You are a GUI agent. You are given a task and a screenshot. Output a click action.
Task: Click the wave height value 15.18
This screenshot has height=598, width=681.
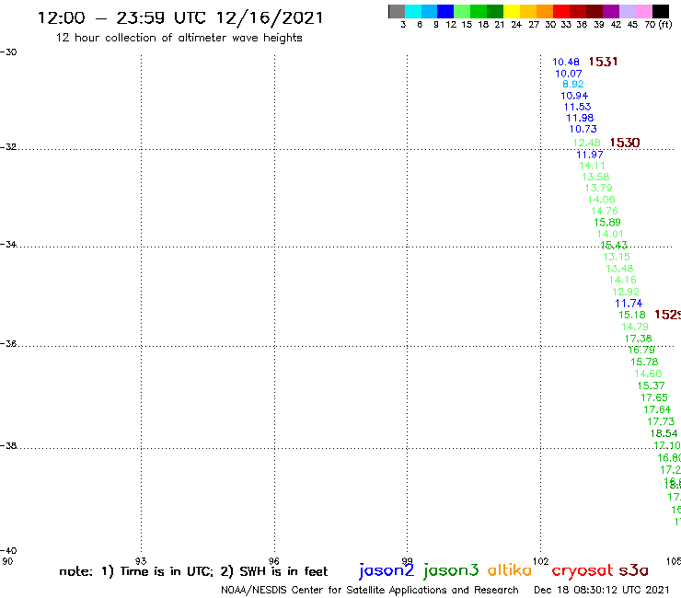point(632,315)
